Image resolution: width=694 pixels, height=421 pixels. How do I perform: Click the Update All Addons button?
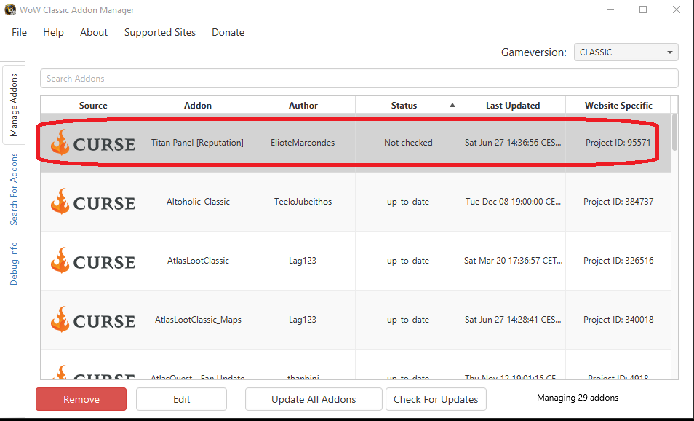click(314, 399)
